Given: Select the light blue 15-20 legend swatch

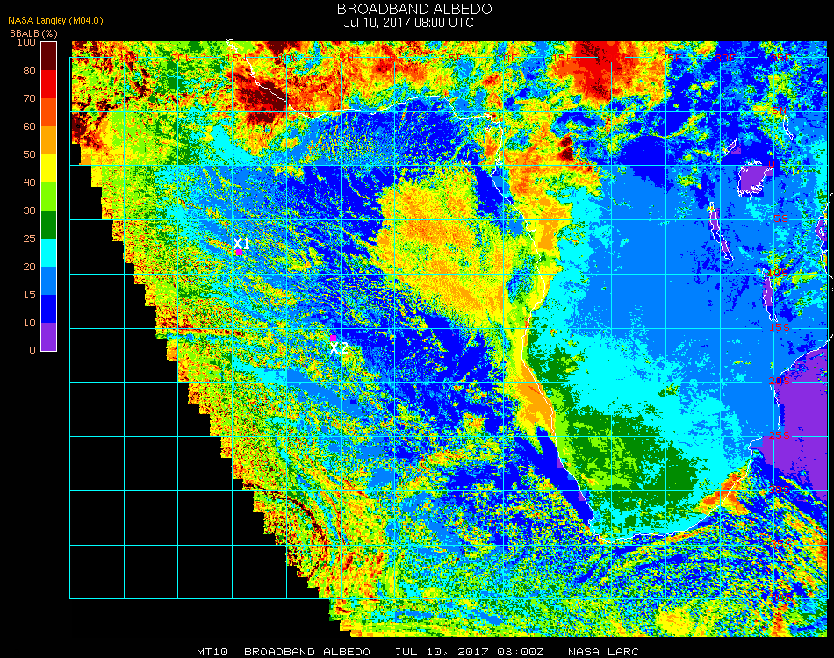Looking at the screenshot, I should point(49,281).
